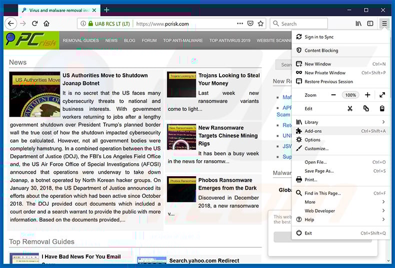Screen dimensions: 395x268
Task: Open REMOVAL GUIDES nav link
Action: pos(81,40)
